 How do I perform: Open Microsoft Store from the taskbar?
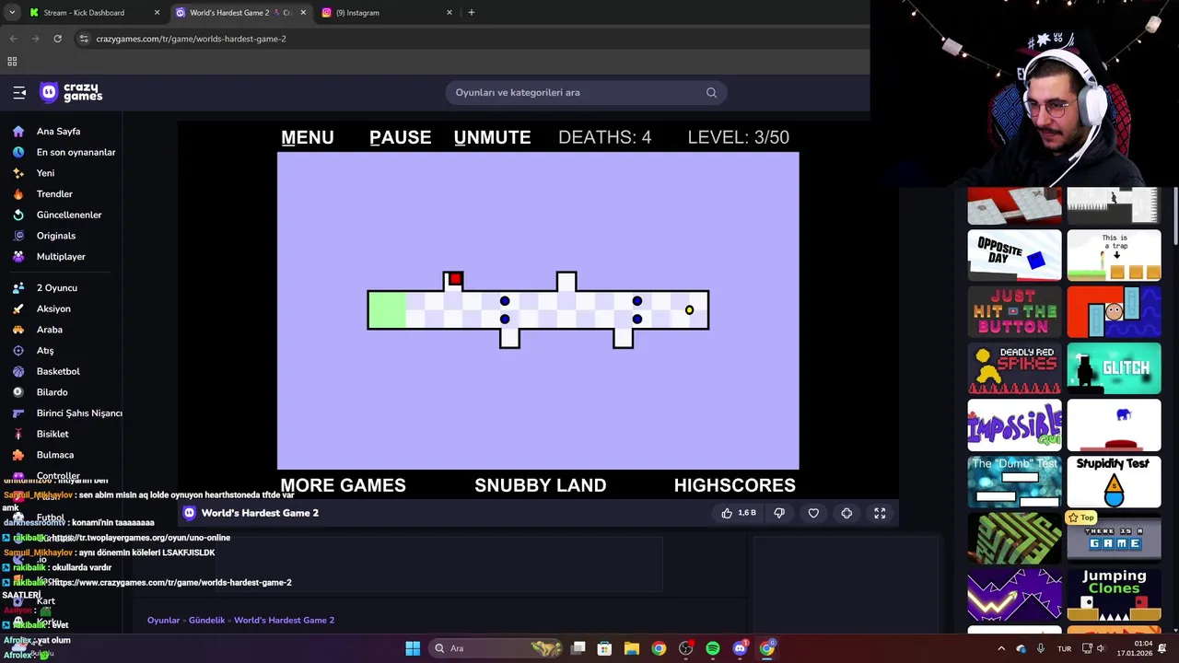pyautogui.click(x=604, y=648)
